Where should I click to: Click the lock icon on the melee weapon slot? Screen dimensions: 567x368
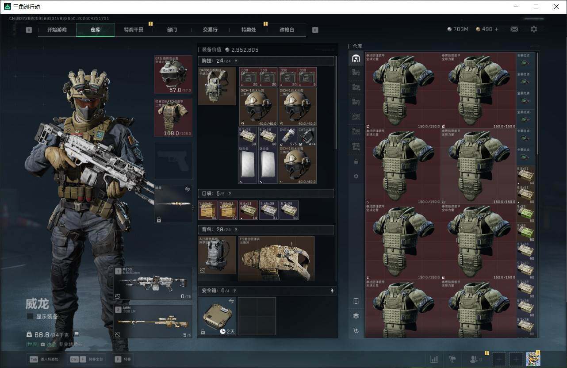pyautogui.click(x=159, y=219)
